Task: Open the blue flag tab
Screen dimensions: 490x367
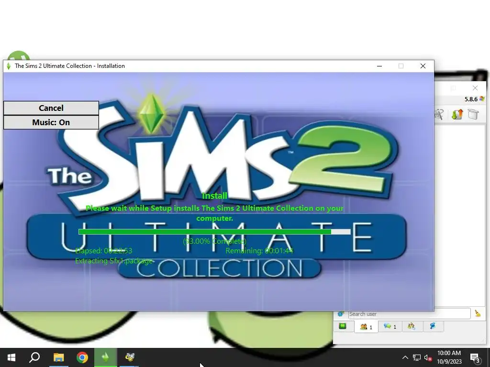Action: coord(433,326)
